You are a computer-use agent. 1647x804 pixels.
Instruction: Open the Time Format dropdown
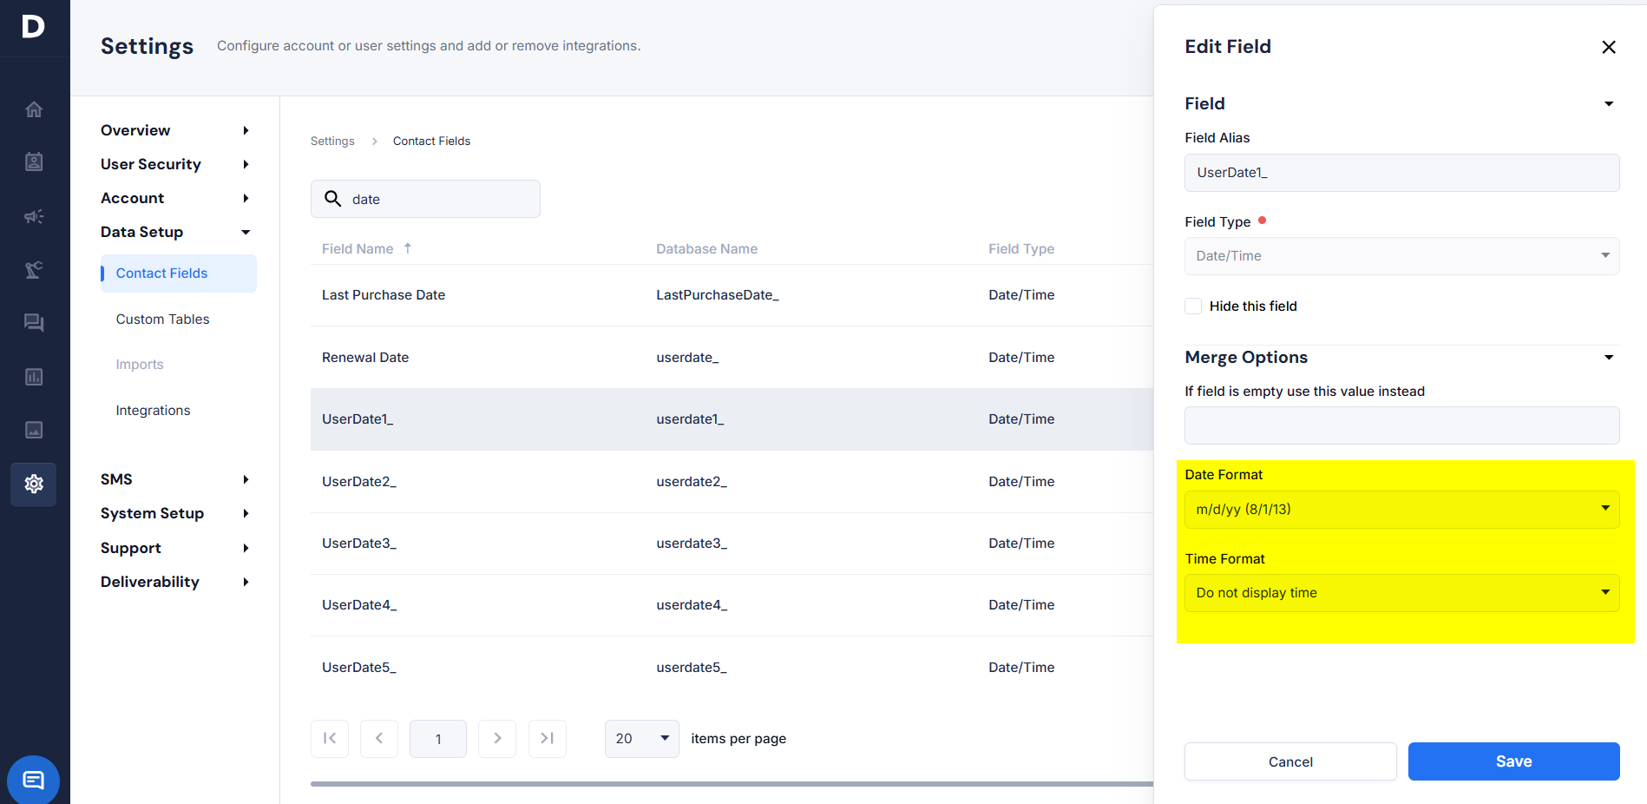pyautogui.click(x=1401, y=593)
